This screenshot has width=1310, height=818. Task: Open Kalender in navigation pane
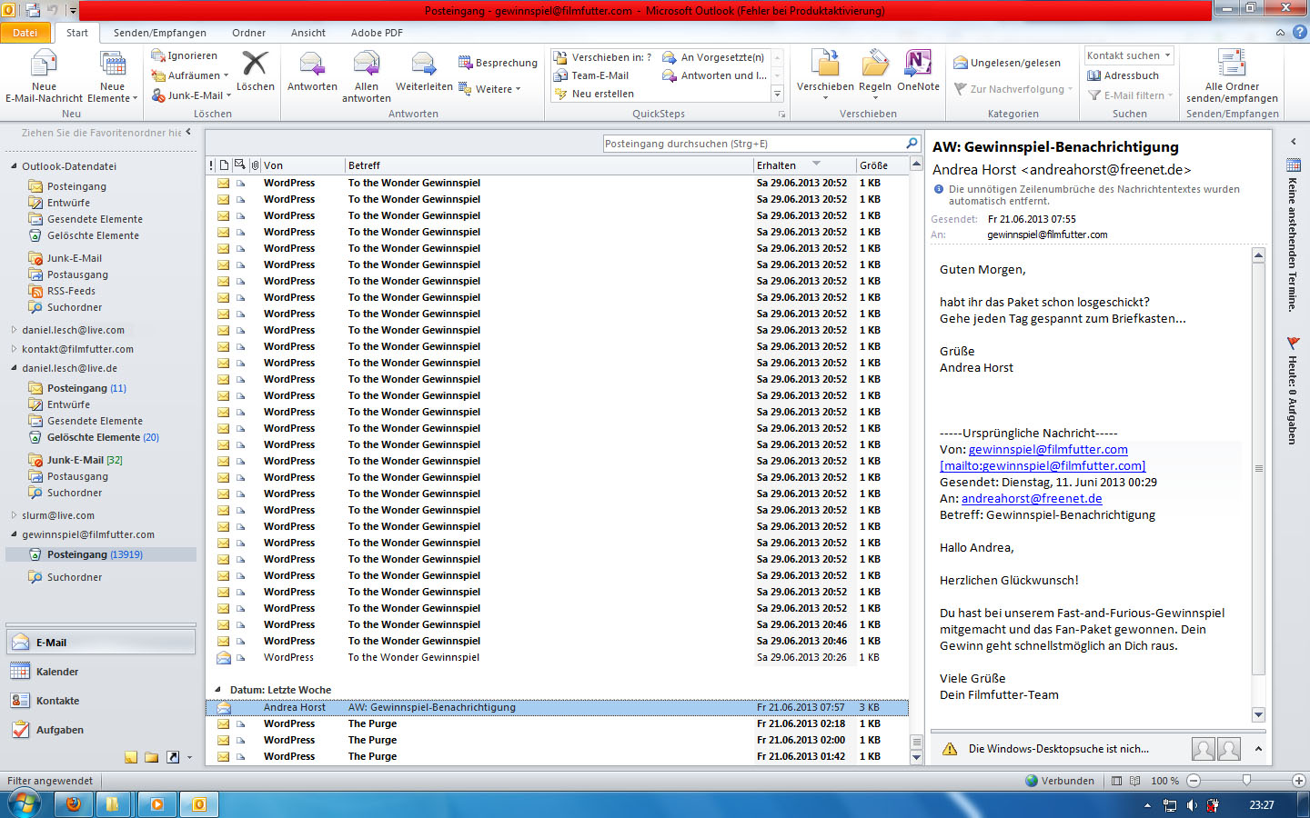57,672
